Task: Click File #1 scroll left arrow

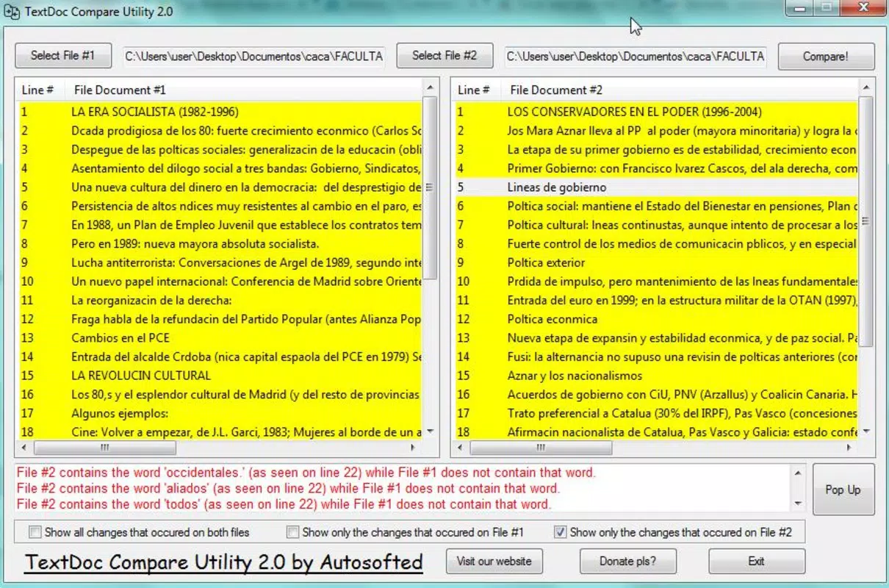Action: (24, 447)
